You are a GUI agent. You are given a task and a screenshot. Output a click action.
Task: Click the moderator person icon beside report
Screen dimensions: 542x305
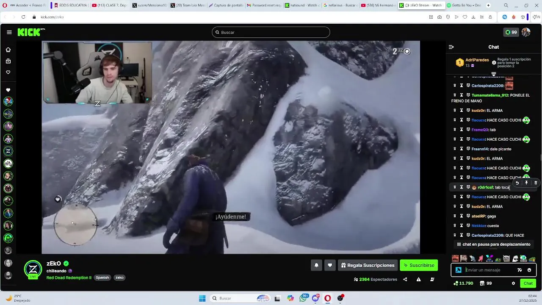(432, 279)
